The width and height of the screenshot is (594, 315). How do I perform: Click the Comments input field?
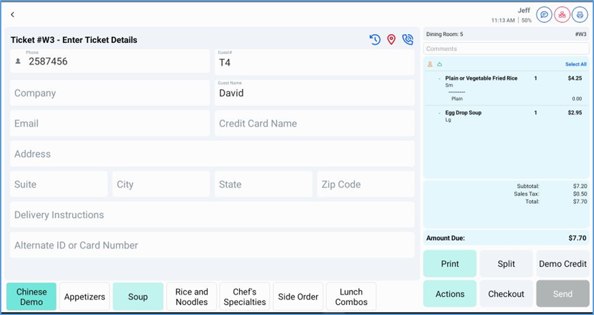[505, 49]
